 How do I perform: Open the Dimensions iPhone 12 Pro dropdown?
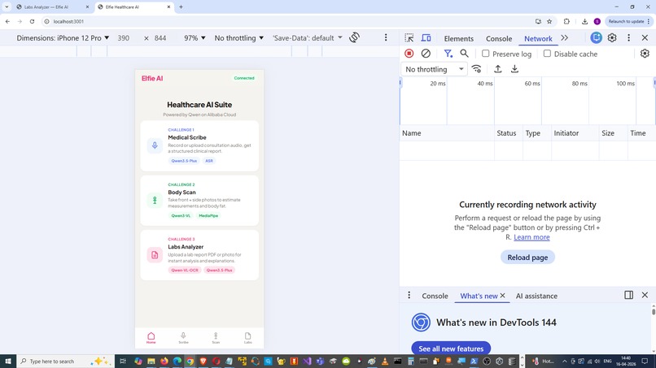[63, 38]
